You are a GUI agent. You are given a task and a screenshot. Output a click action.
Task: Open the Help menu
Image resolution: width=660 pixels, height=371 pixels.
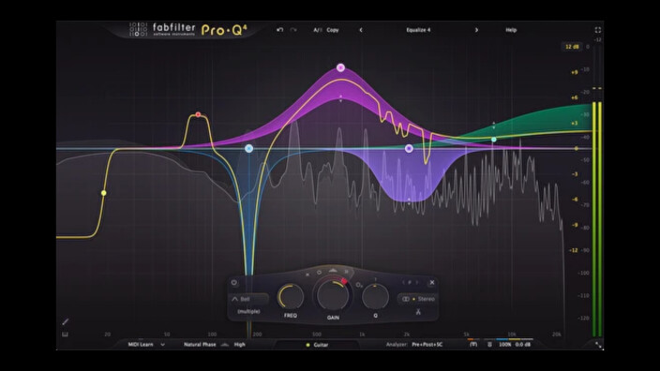point(511,30)
